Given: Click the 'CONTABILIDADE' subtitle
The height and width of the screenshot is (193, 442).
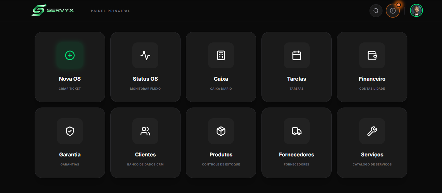Looking at the screenshot, I should [372, 89].
